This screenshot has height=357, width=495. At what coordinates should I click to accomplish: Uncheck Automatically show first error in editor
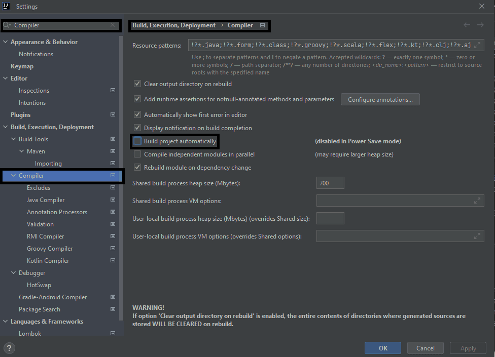click(137, 114)
